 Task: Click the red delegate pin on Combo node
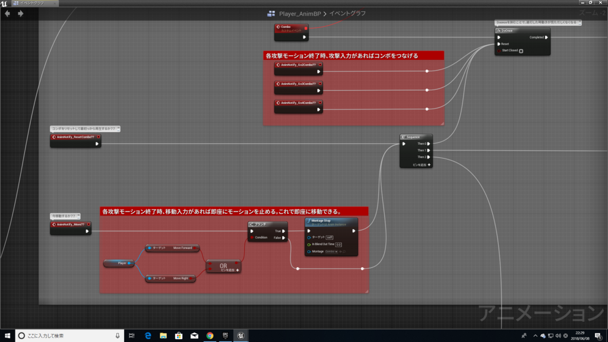[x=306, y=28]
